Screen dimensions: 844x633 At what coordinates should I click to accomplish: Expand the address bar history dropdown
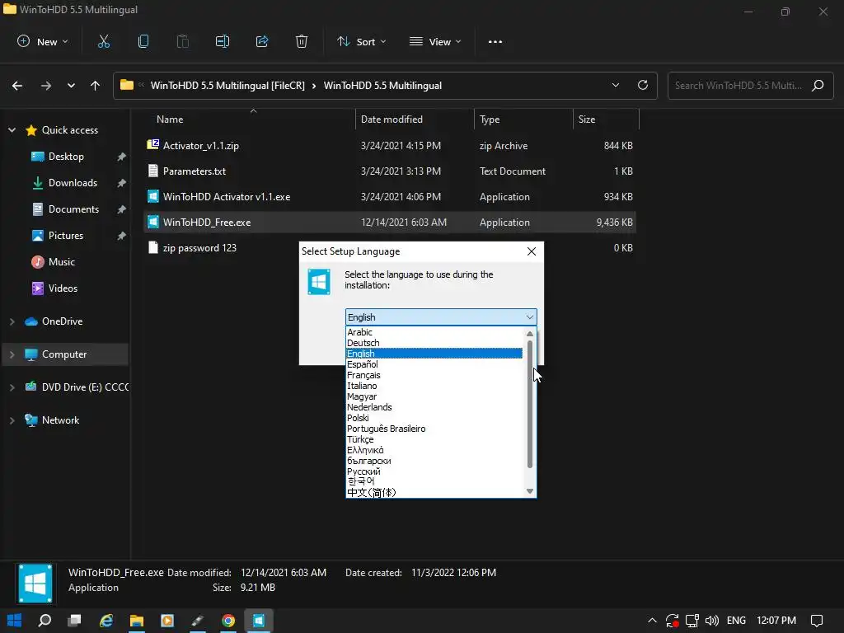pyautogui.click(x=615, y=85)
